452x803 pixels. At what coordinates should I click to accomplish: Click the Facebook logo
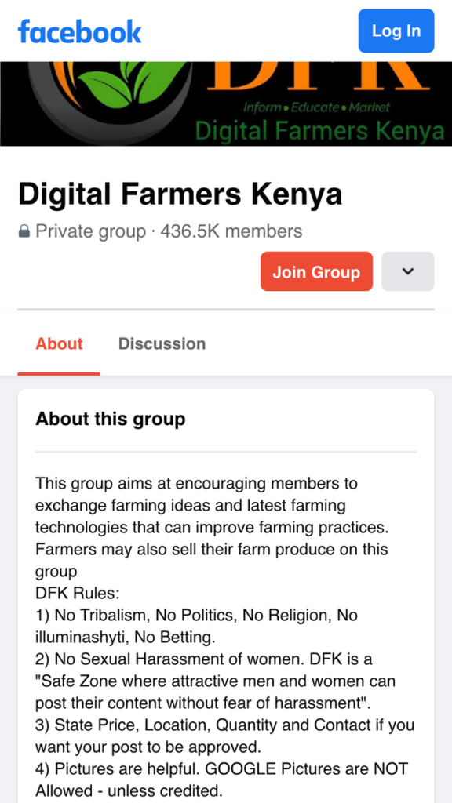pos(79,31)
